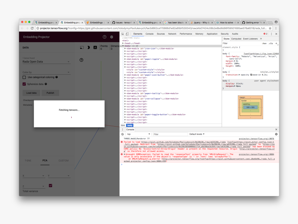Viewport: 298px width, 224px height.
Task: Close the console drawer
Action: (276, 130)
